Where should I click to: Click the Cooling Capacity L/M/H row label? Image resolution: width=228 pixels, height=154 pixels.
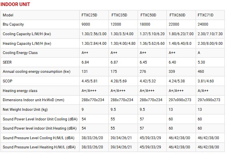(27, 34)
